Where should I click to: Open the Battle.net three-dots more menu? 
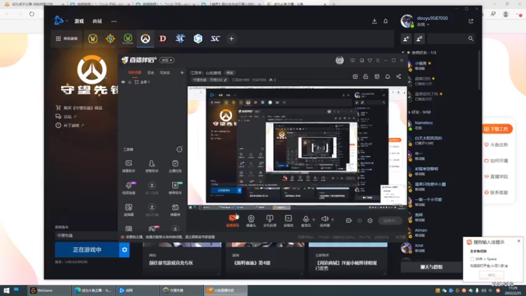(114, 21)
